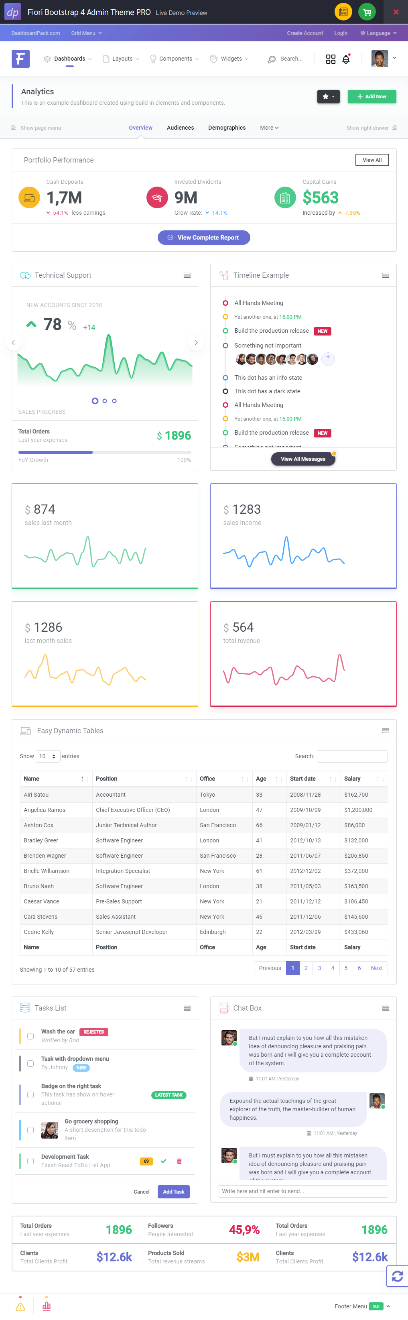Expand the Components menu
This screenshot has height=1320, width=408.
[x=174, y=59]
